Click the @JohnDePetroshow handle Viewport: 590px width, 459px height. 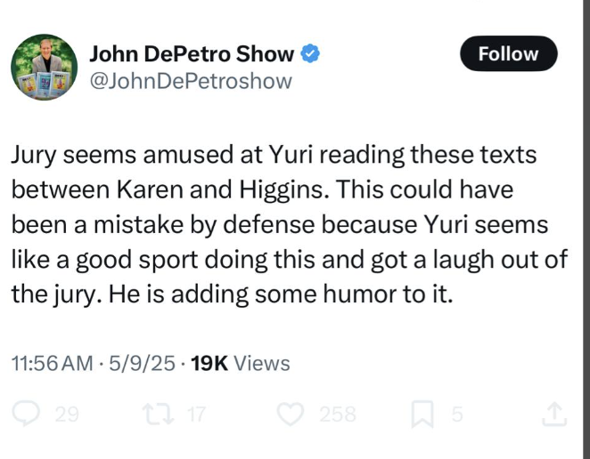[190, 82]
